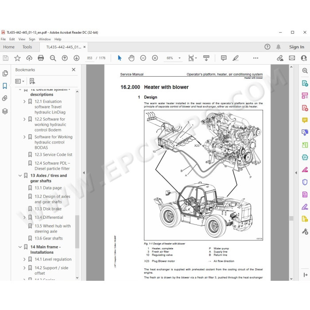
Task: Click the bookmarks panel scrollbar thumb
Action: point(77,231)
